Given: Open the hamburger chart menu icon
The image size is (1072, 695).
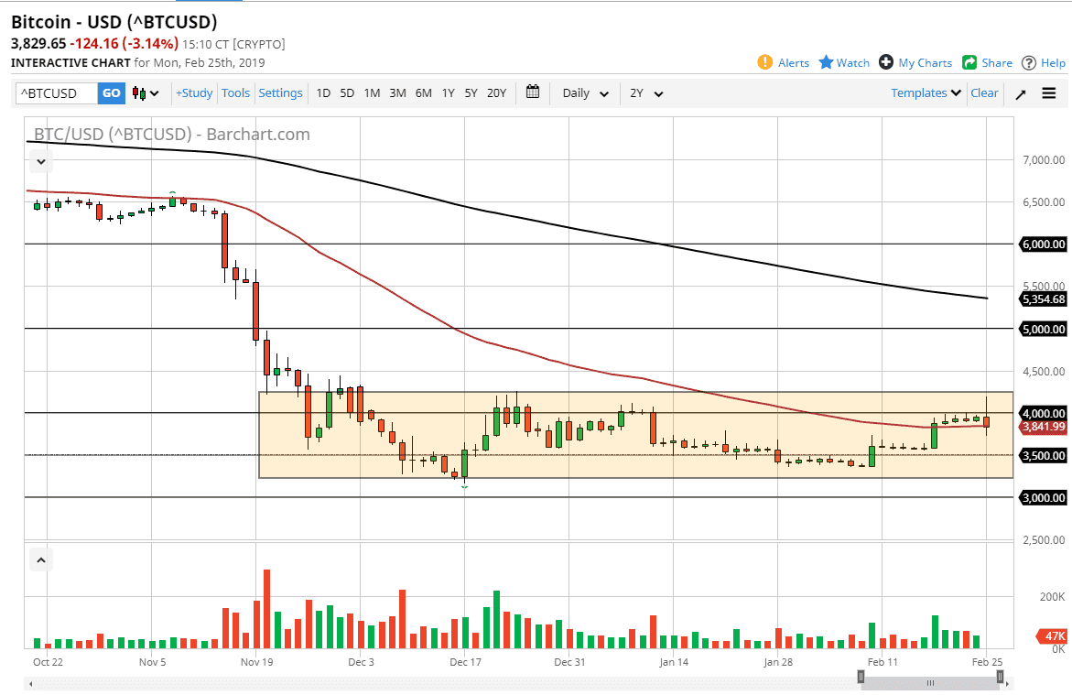Looking at the screenshot, I should 1049,92.
